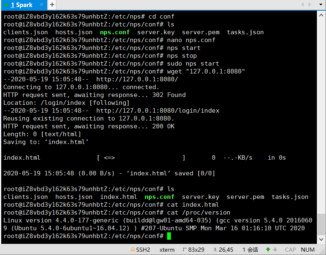Open the tab list dropdown arrow
This screenshot has width=326, height=255.
click(321, 5)
